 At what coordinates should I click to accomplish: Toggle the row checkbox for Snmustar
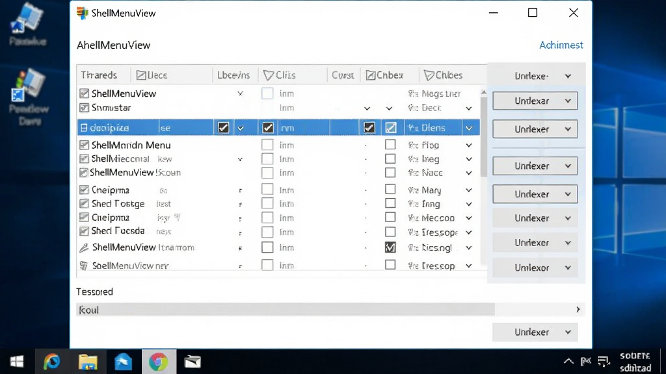84,108
